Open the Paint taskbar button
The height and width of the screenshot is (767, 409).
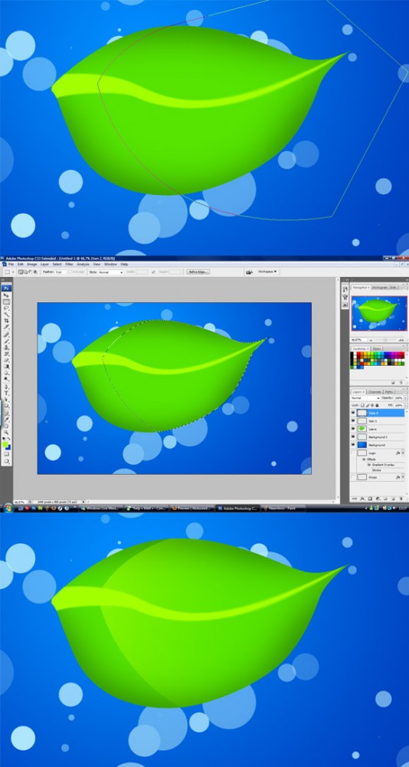coord(283,509)
